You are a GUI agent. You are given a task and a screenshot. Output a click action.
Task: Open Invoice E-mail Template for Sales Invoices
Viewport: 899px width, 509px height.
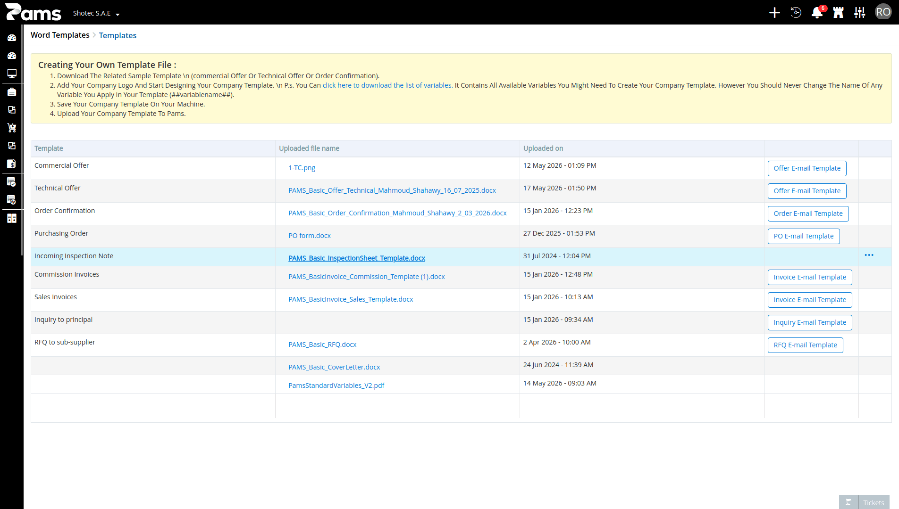point(810,300)
